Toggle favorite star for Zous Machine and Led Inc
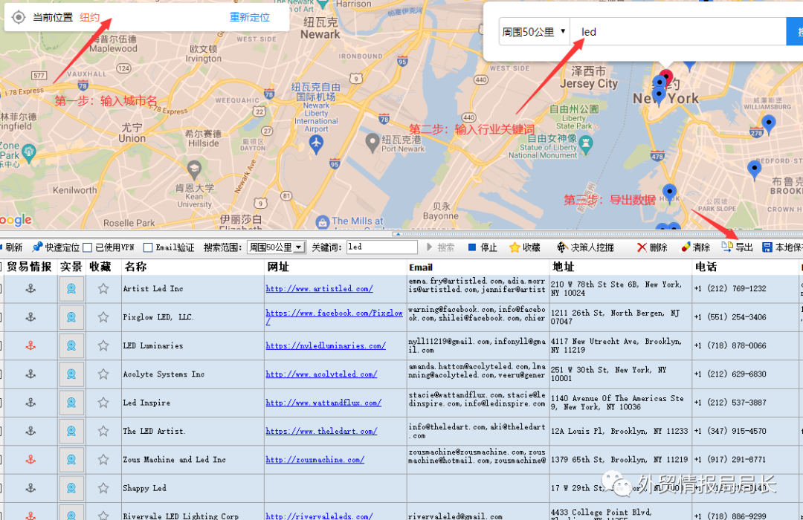 click(x=103, y=460)
